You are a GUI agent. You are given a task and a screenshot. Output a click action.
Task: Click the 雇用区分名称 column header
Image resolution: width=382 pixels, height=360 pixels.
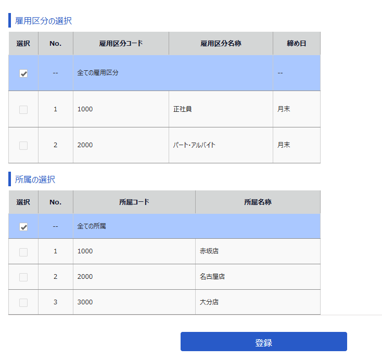click(221, 43)
